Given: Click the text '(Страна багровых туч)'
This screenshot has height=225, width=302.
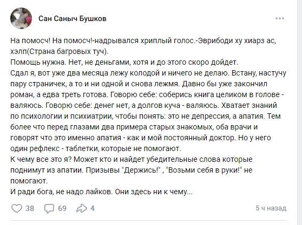Looking at the screenshot, I should pyautogui.click(x=68, y=52).
